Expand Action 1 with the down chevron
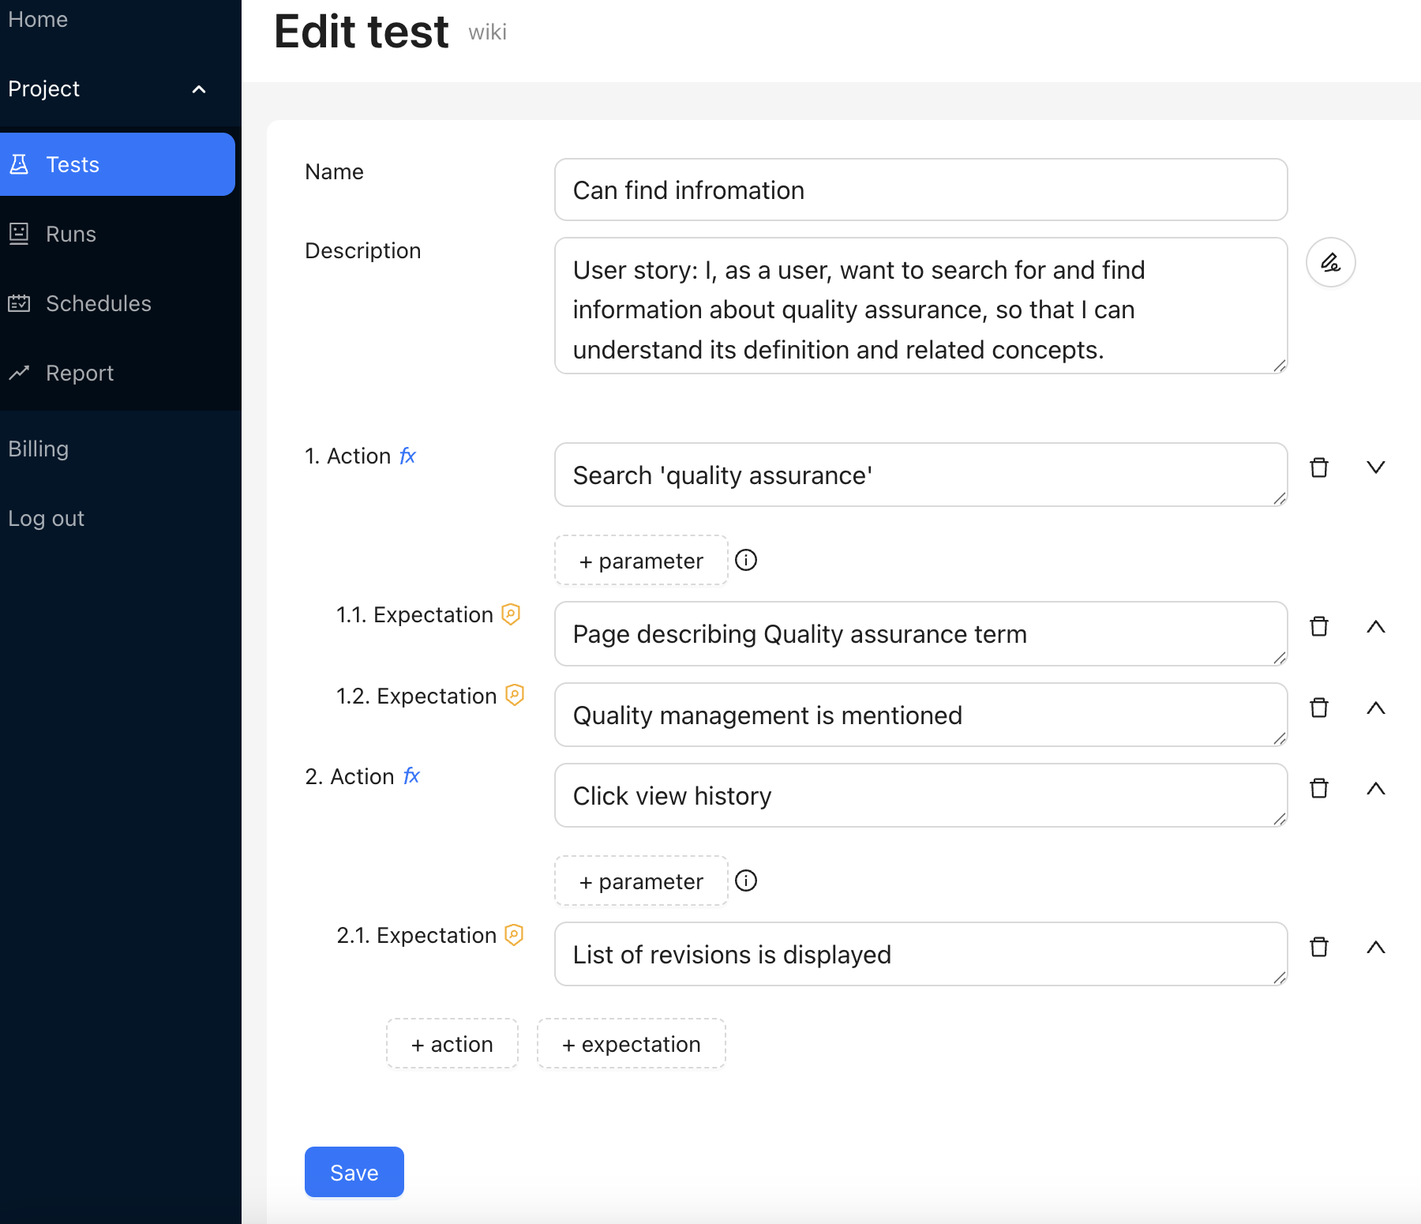Screen dimensions: 1421x1224 coord(1376,467)
